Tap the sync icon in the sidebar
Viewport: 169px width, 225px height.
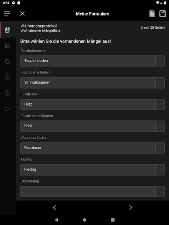point(7,61)
